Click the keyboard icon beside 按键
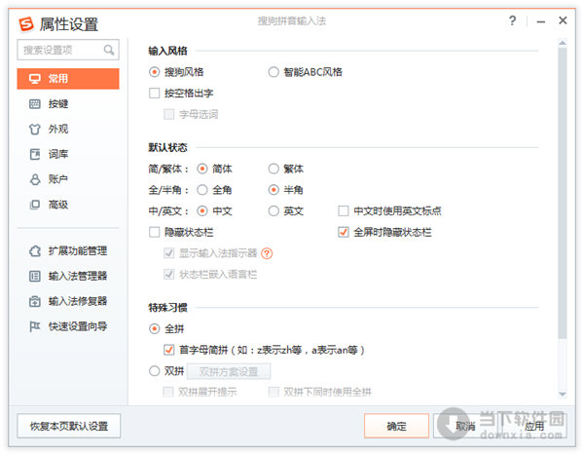This screenshot has width=584, height=455. click(x=35, y=103)
